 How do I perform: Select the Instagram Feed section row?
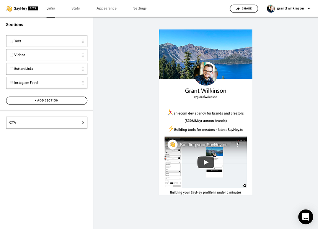pyautogui.click(x=47, y=83)
